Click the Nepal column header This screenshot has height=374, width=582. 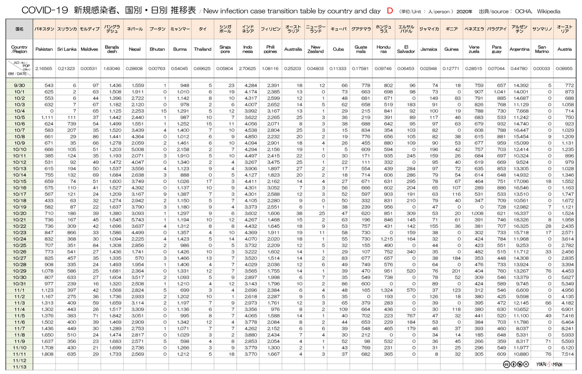pos(134,49)
